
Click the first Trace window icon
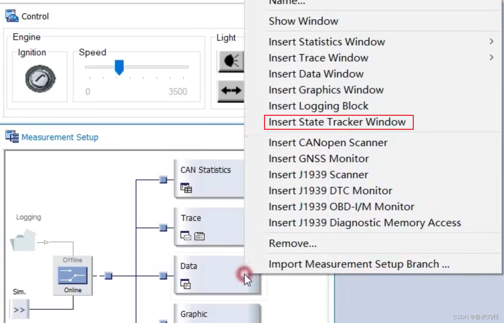[185, 236]
